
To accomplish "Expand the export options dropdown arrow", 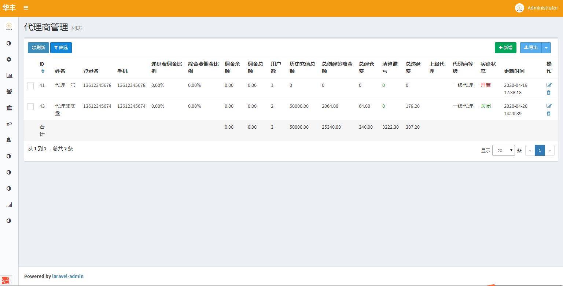I will click(546, 48).
